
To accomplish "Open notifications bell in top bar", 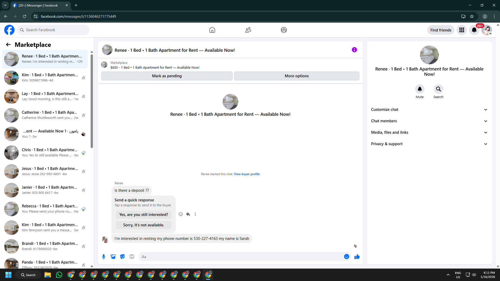I will click(474, 30).
